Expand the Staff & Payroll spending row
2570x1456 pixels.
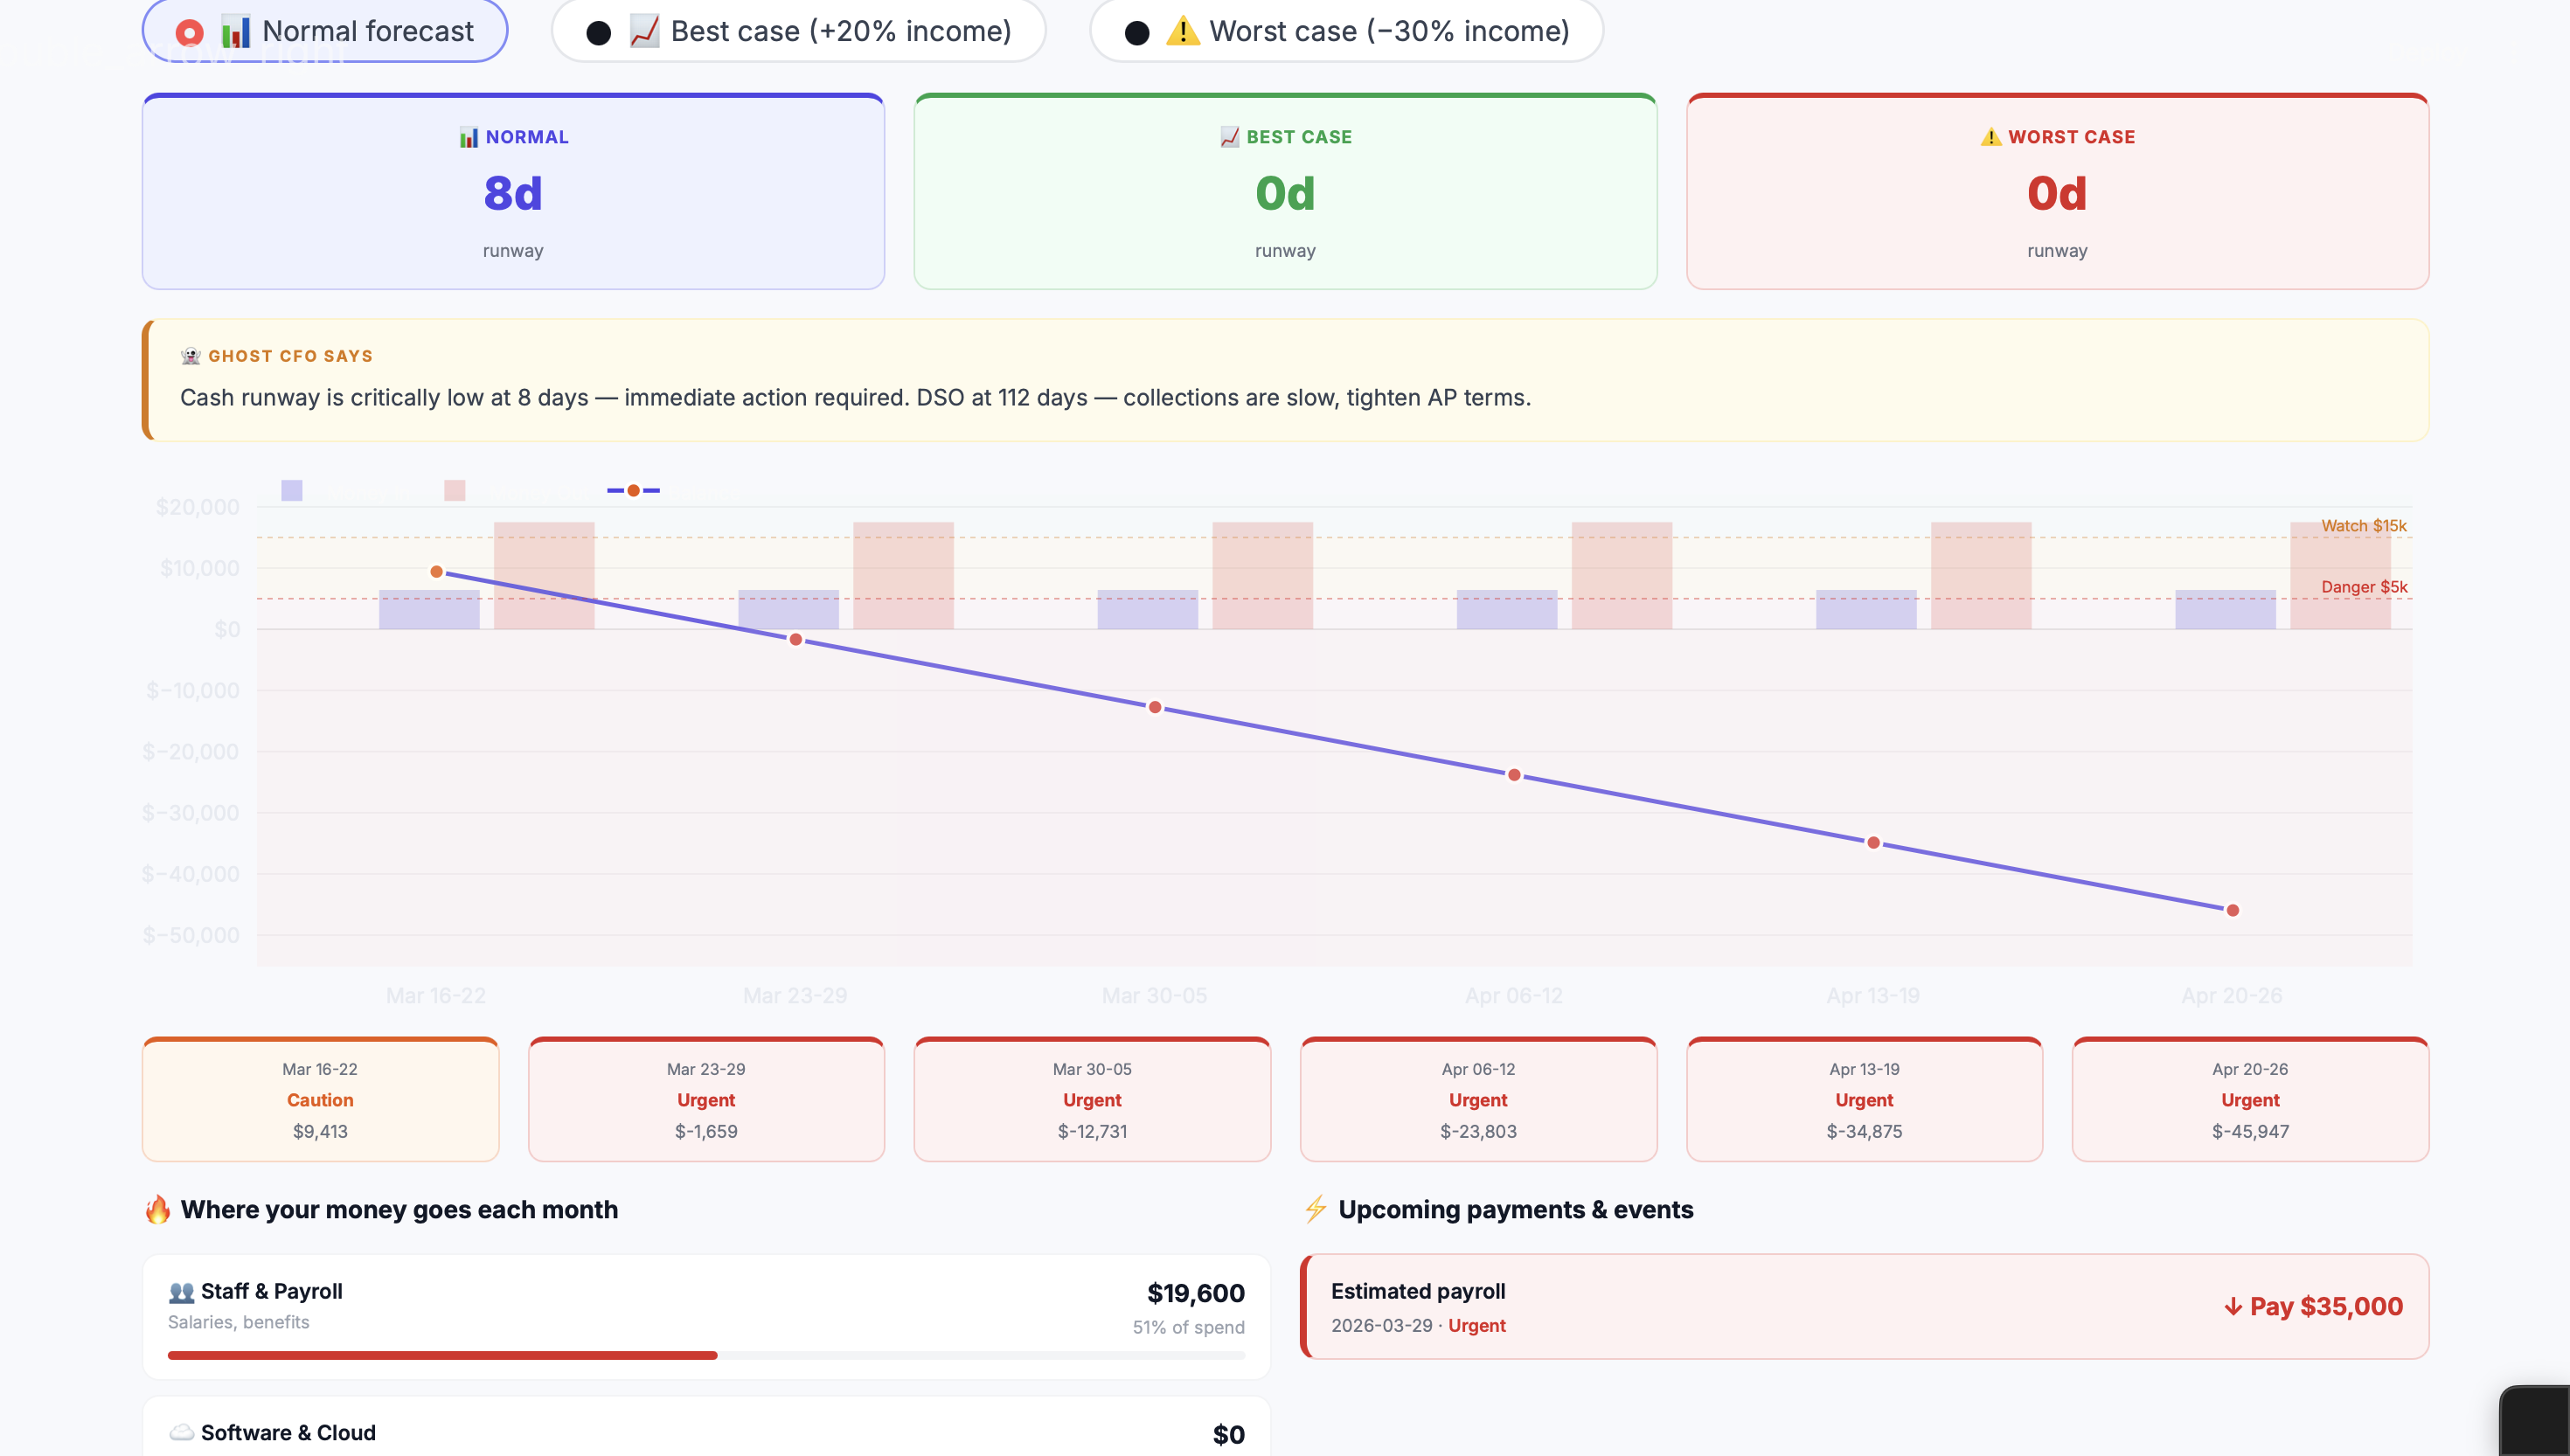point(705,1316)
